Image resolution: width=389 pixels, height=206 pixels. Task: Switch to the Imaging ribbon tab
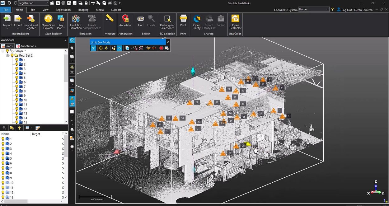click(83, 10)
